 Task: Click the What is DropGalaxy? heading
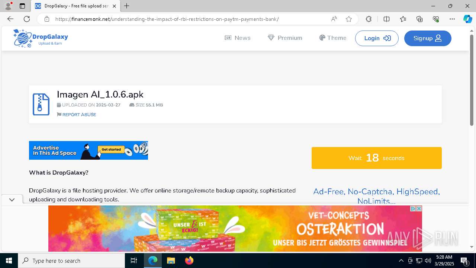click(59, 173)
